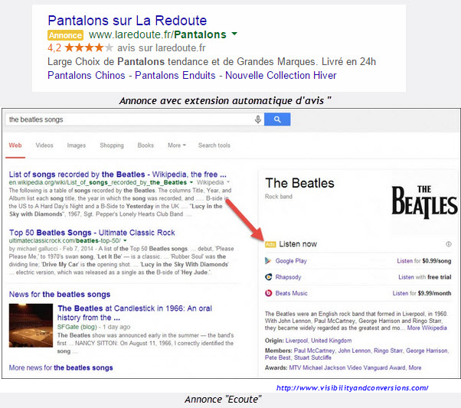Viewport: 461px width, 408px height.
Task: Open dropdown arrow after laredoute.fr/Pantalons URL
Action: click(234, 34)
